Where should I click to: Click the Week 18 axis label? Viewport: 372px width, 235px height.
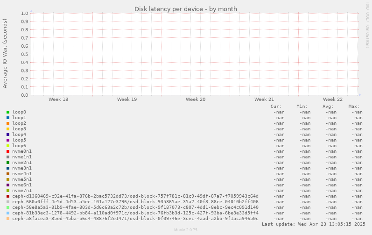tap(58, 100)
